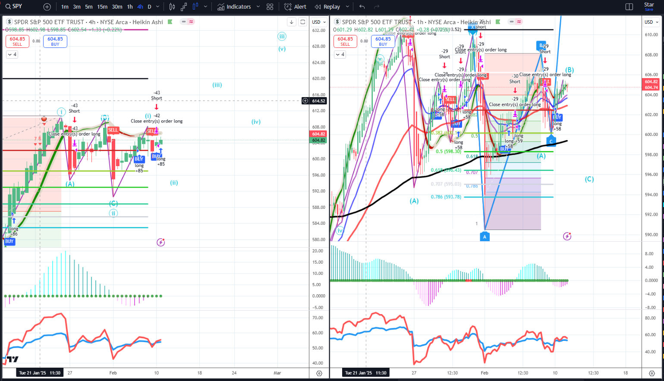Click the BUY signal label at 4h chart bottom-left
The image size is (664, 381).
pyautogui.click(x=9, y=242)
